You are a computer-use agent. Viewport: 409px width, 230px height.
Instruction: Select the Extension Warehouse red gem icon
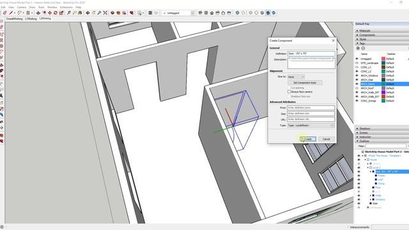132,13
